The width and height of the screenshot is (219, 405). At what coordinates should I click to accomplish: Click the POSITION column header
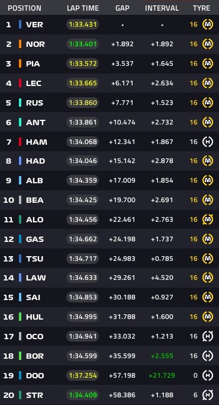(24, 8)
